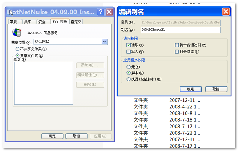
Task: Go to the 自定义 tab
Action: coord(76,22)
